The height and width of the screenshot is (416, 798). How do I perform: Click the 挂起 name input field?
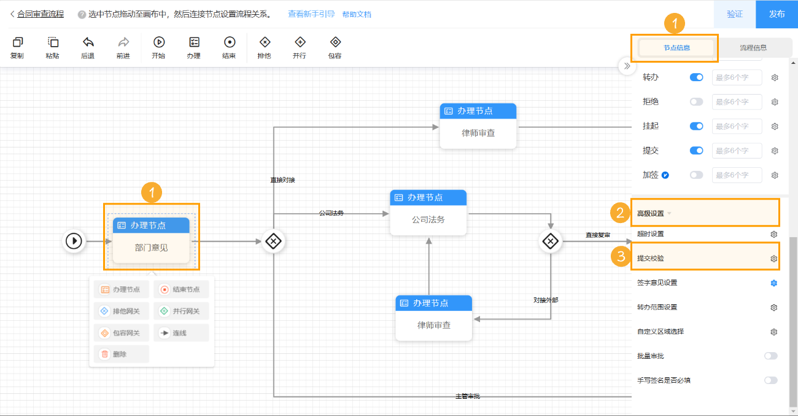tap(737, 126)
